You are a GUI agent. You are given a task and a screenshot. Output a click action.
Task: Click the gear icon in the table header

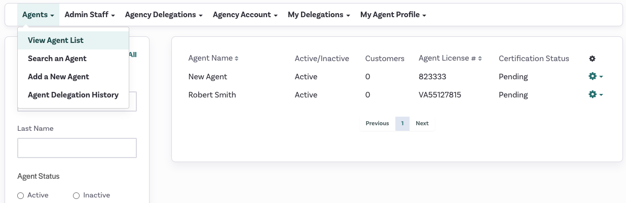pyautogui.click(x=592, y=59)
